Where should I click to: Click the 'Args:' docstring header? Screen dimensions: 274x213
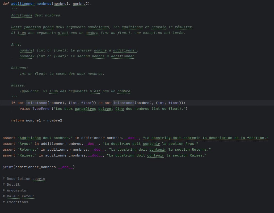pos(16,45)
